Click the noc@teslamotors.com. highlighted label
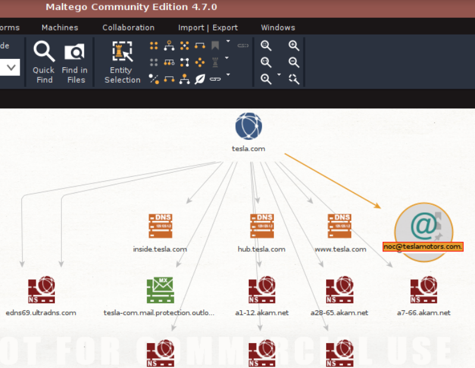This screenshot has height=368, width=475. click(x=423, y=247)
